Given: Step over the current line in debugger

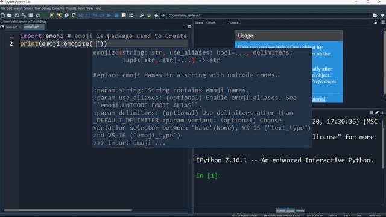Looking at the screenshot, I should point(88,16).
